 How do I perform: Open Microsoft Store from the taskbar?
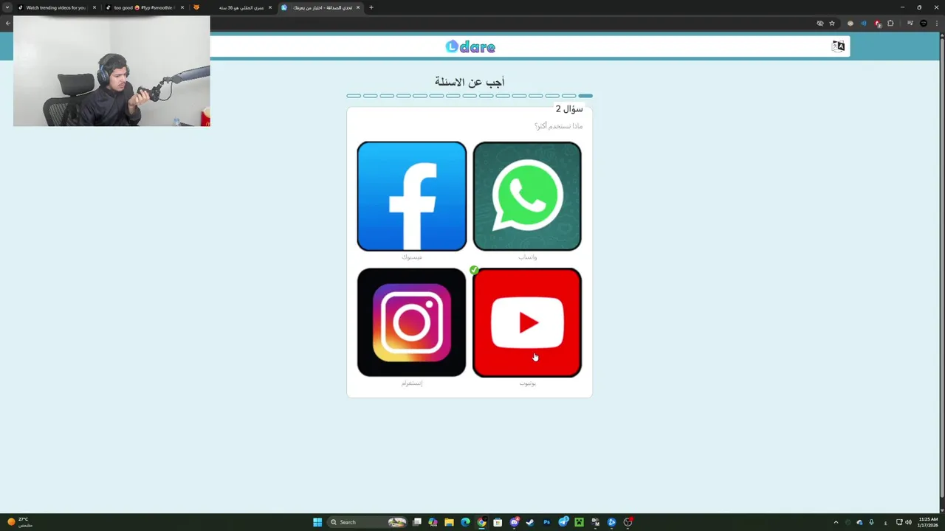[x=498, y=522]
